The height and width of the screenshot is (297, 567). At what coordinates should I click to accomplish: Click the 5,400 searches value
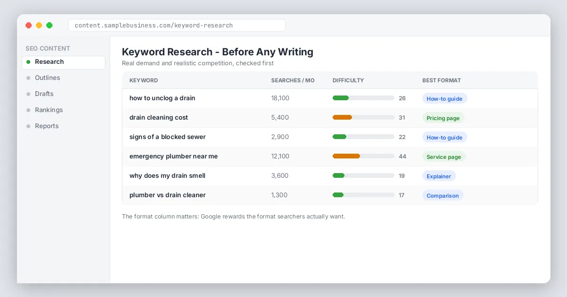pos(280,118)
